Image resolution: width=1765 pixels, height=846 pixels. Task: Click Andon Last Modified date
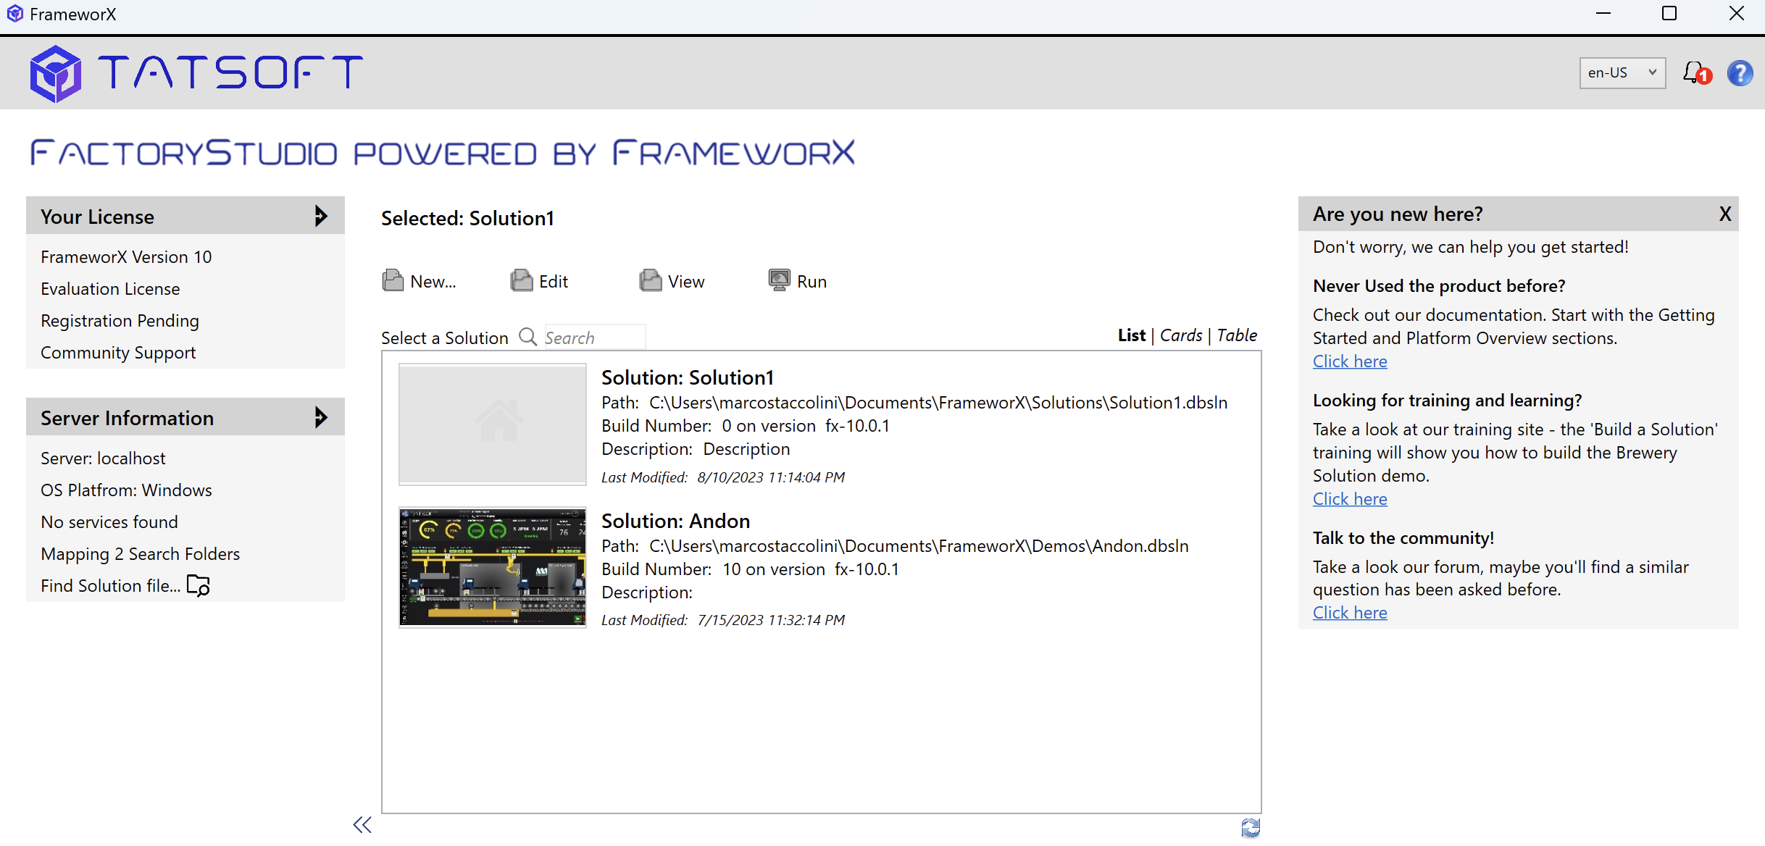723,619
